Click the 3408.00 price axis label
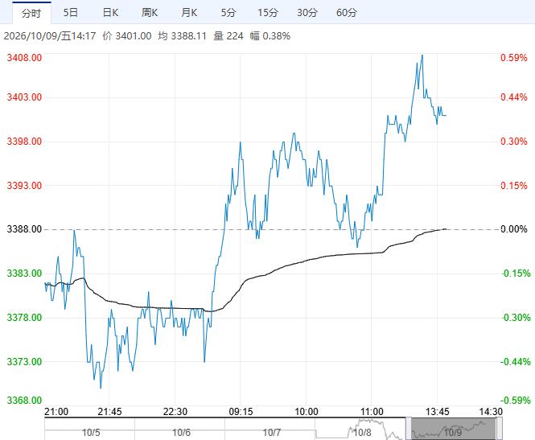The width and height of the screenshot is (535, 440). 24,57
